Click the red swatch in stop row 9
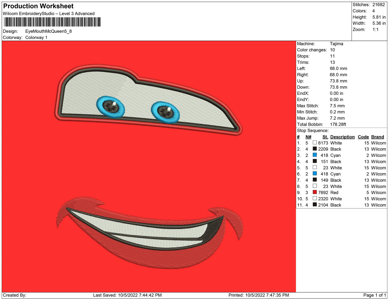 click(314, 192)
